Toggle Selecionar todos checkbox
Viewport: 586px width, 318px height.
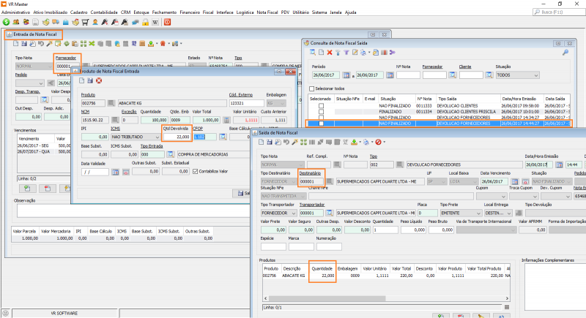(x=312, y=88)
